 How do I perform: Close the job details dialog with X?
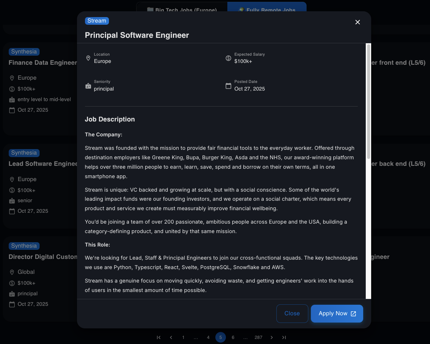(357, 22)
